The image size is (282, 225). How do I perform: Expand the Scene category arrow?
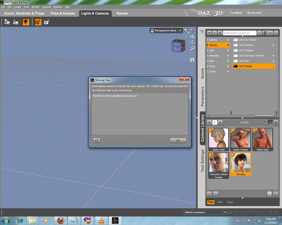[x=228, y=71]
